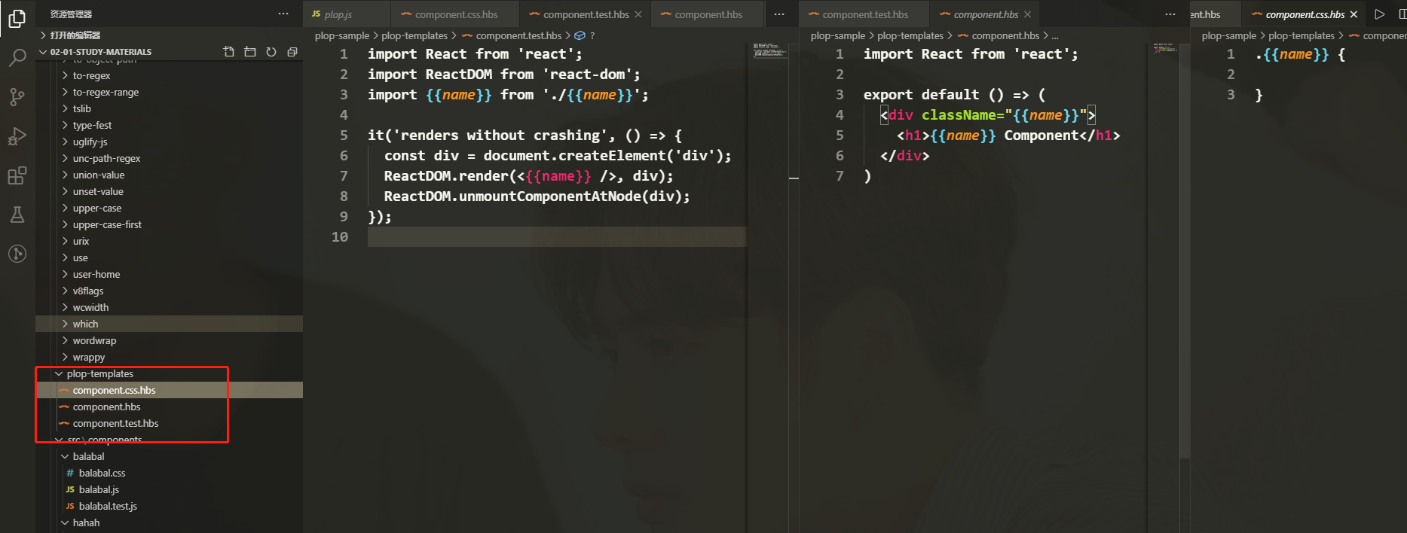Click New Folder icon in explorer header

(250, 52)
